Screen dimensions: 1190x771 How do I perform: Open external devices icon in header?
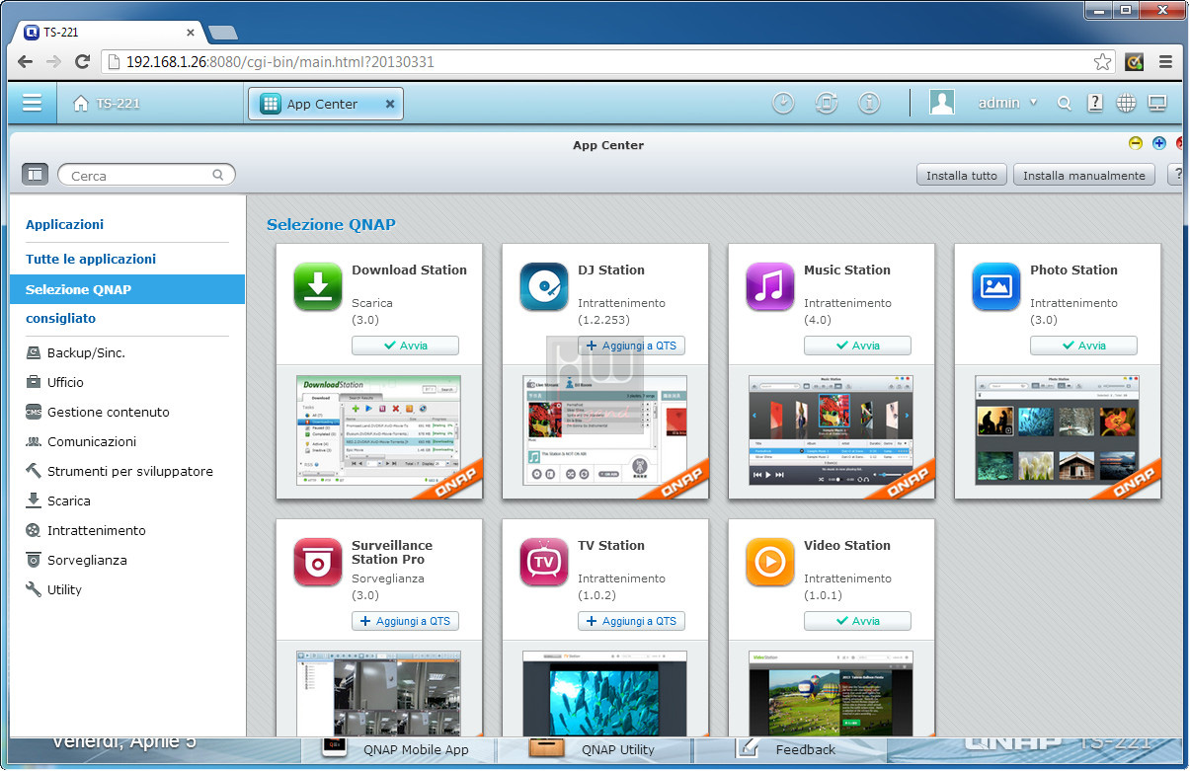tap(827, 103)
